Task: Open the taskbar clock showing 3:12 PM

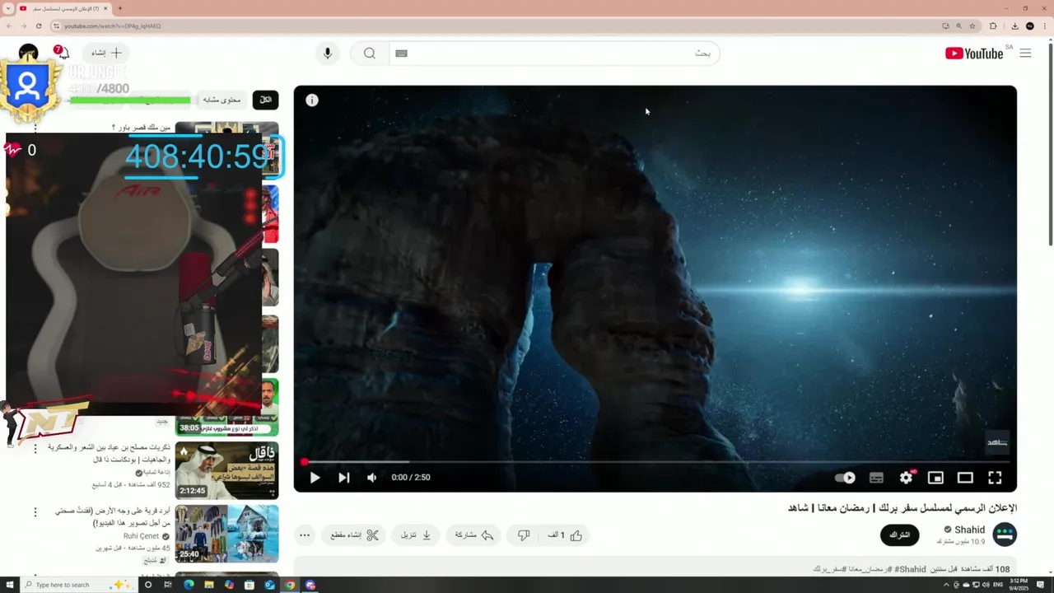Action: click(x=1019, y=585)
